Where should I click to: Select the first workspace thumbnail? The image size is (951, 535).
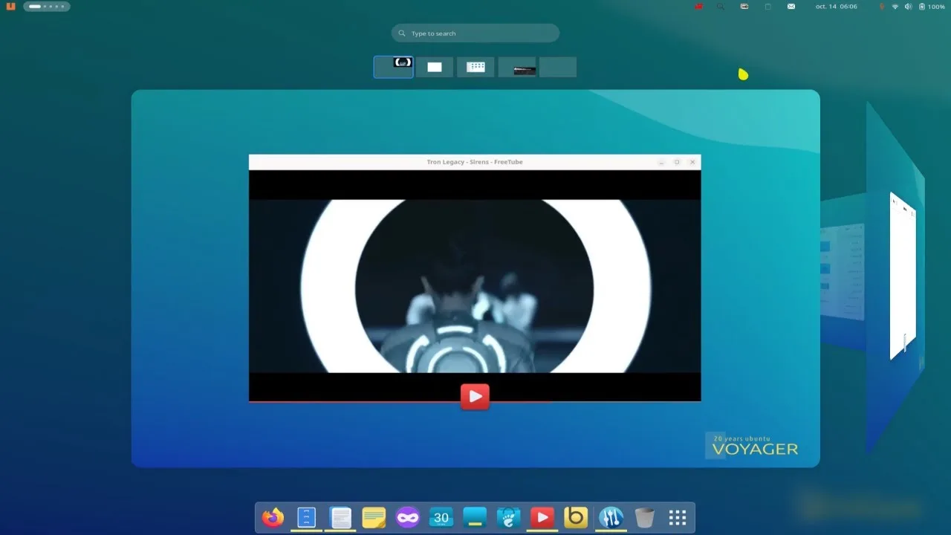tap(394, 67)
